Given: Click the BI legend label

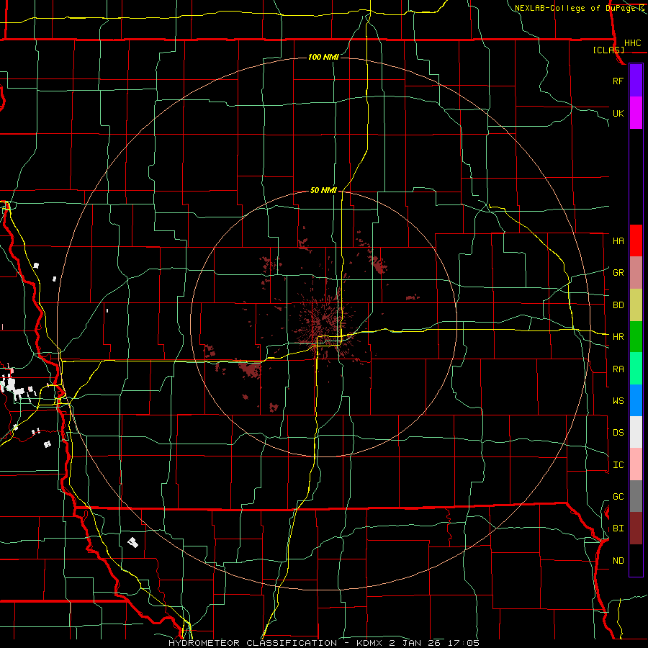Looking at the screenshot, I should 618,528.
